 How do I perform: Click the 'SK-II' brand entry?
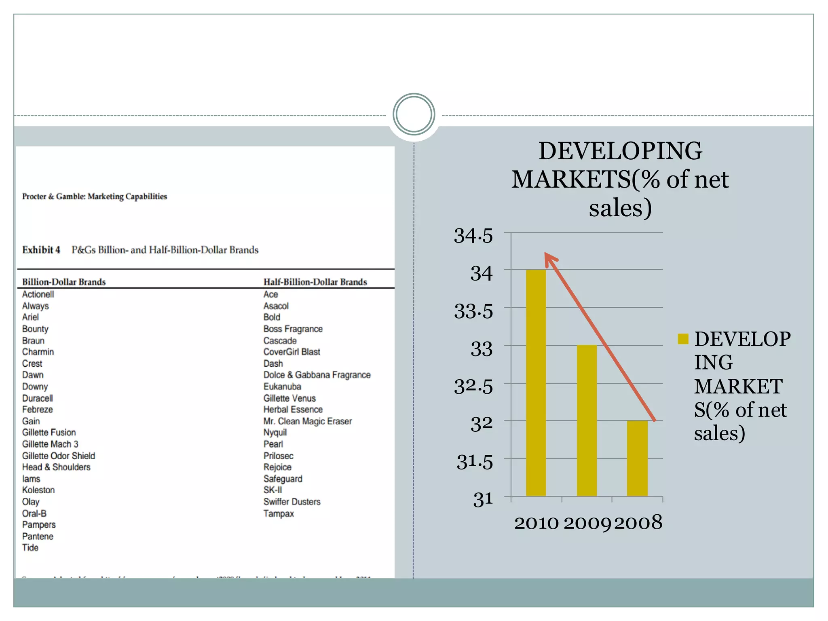(x=273, y=490)
